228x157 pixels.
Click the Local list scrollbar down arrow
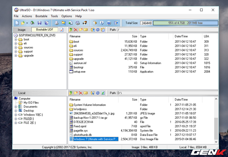216,142
